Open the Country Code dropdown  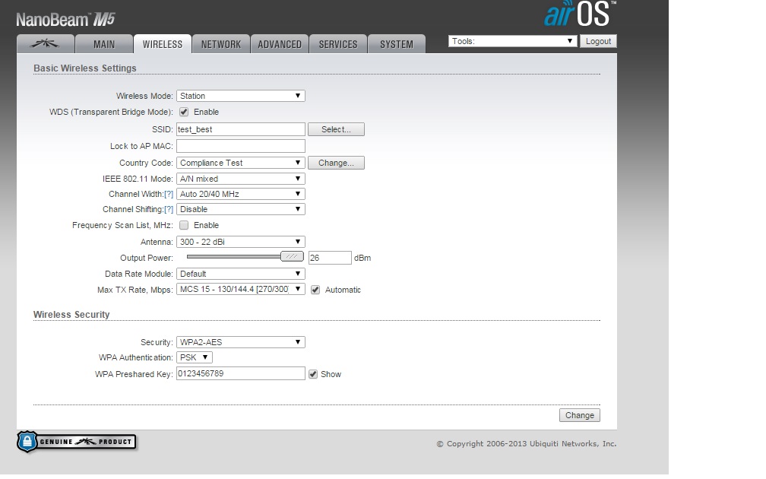[x=240, y=163]
